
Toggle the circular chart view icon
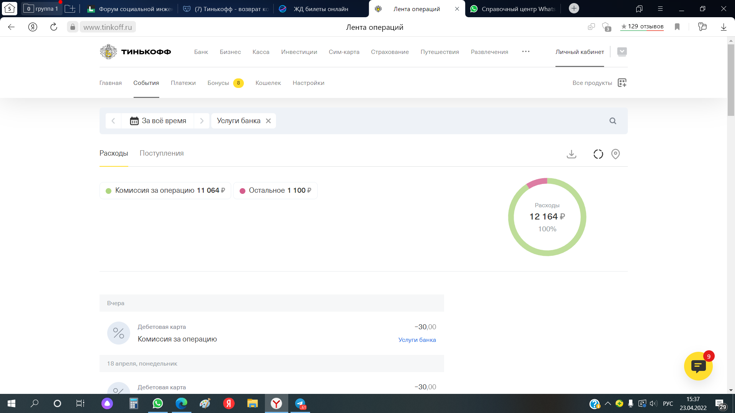598,154
